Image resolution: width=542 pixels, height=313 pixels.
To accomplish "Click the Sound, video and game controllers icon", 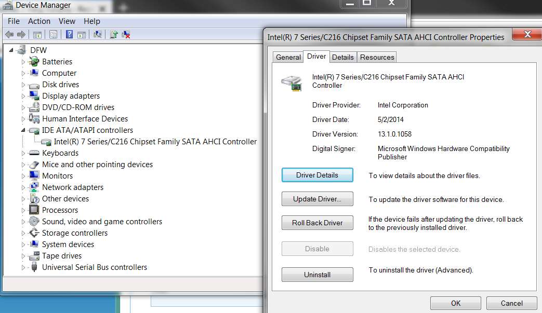I will pos(34,221).
